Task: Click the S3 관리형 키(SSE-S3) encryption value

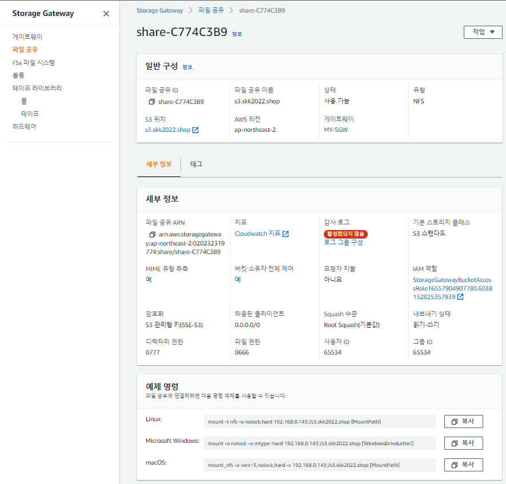Action: (x=174, y=325)
